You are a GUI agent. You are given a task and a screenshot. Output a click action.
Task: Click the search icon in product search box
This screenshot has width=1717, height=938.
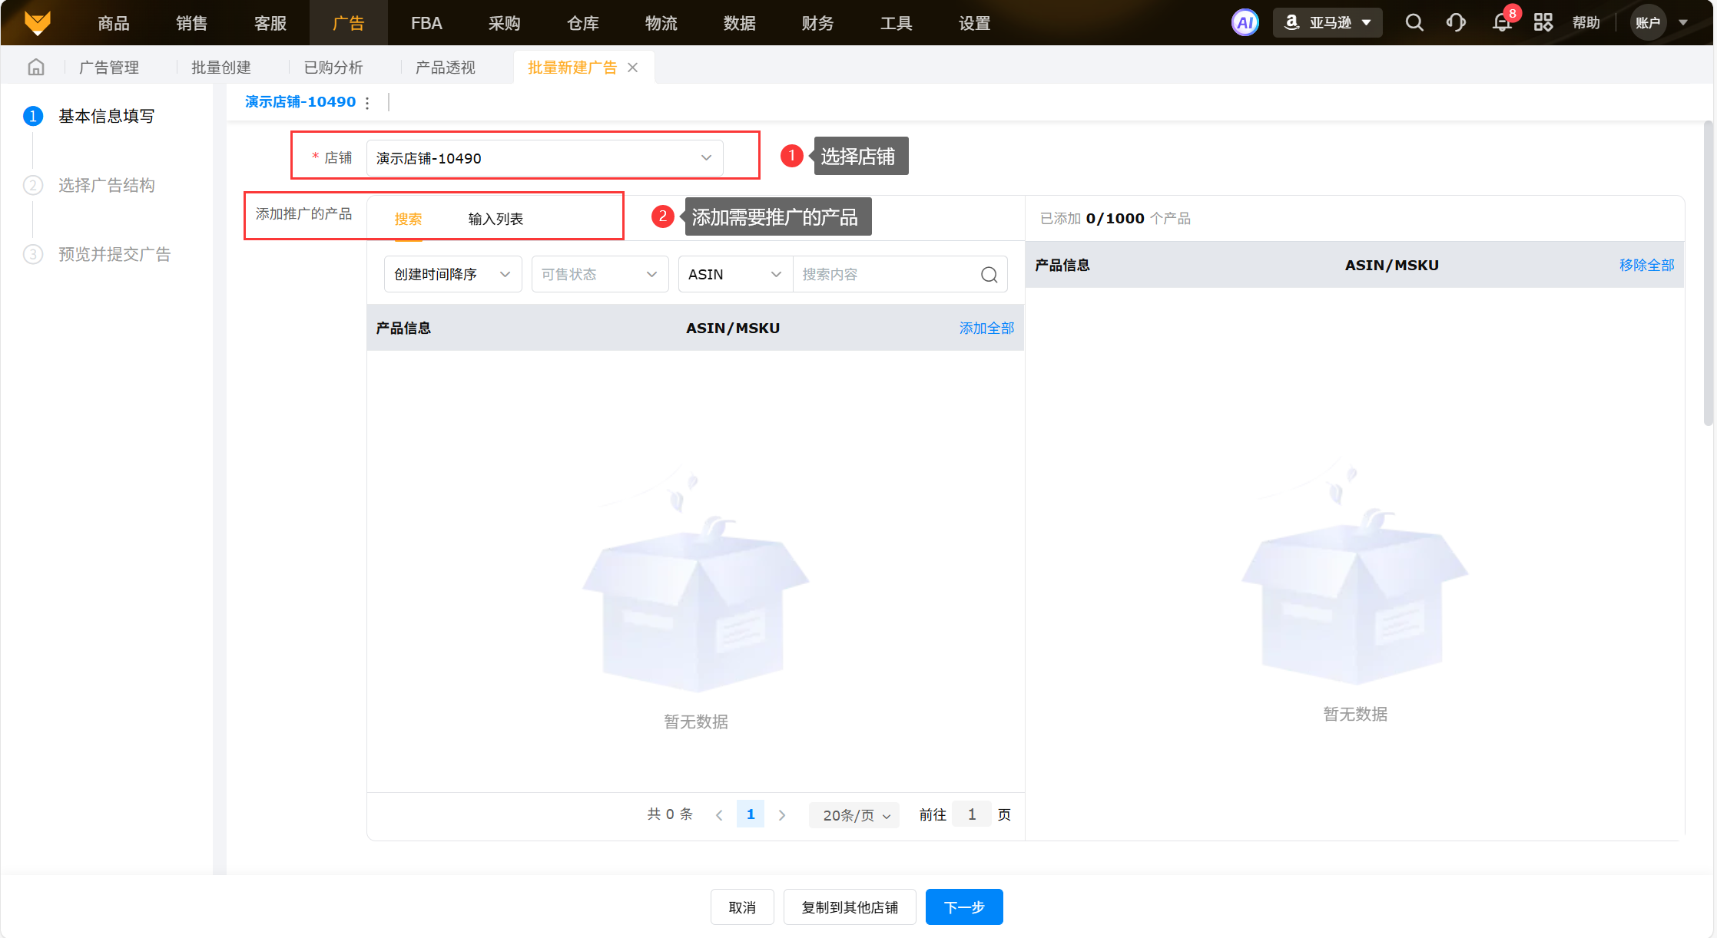989,275
